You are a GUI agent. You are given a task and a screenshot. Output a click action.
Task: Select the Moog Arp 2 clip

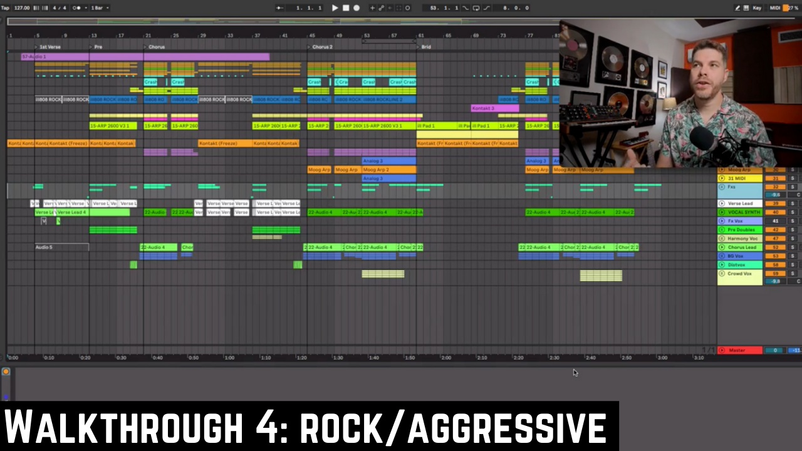pos(388,170)
